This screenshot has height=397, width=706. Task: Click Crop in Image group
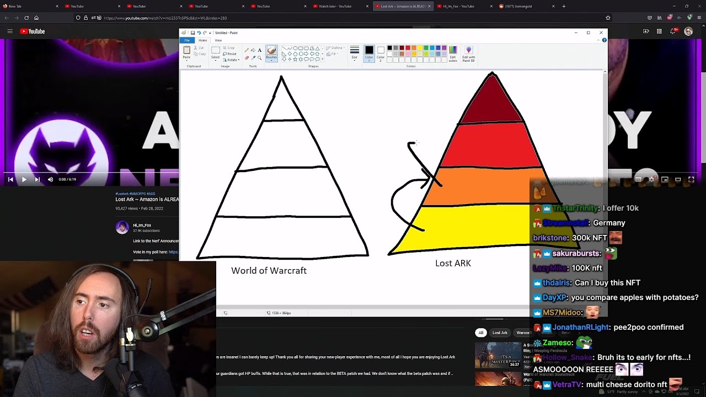(228, 48)
